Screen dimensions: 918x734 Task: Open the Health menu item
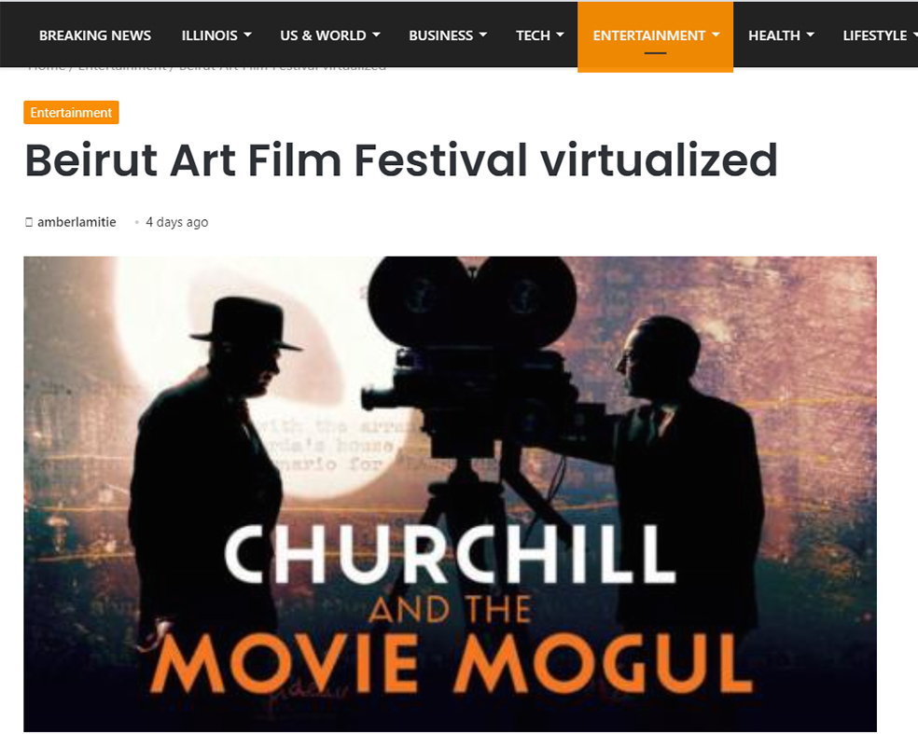774,35
